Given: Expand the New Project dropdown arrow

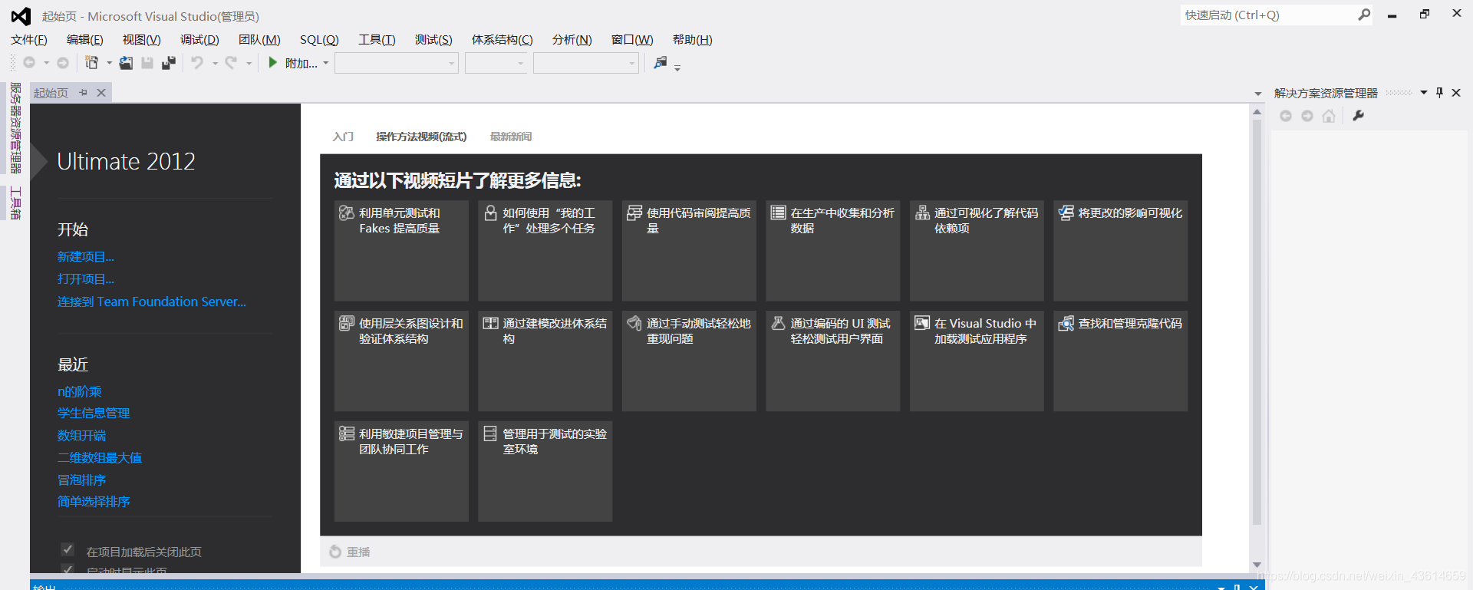Looking at the screenshot, I should [x=109, y=63].
